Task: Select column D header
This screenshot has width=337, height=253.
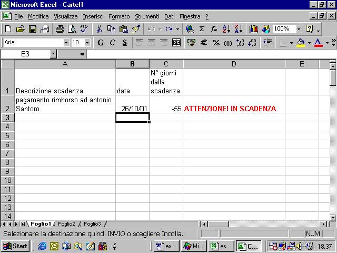Action: pos(234,64)
